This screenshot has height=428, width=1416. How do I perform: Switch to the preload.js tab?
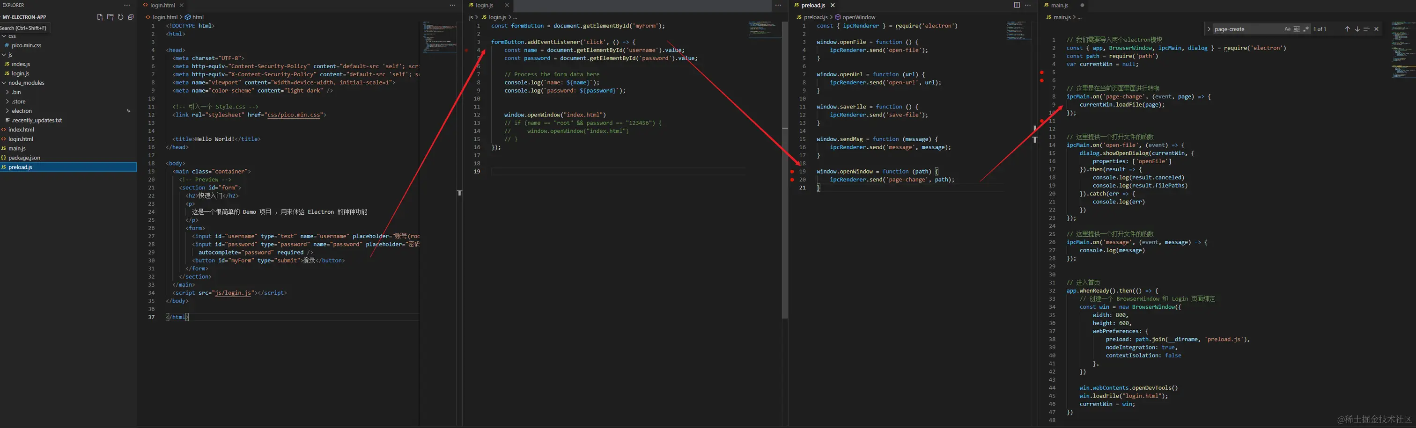tap(814, 5)
